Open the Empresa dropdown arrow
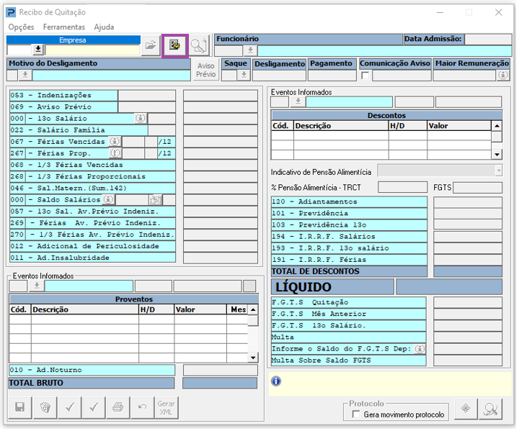 [x=38, y=50]
